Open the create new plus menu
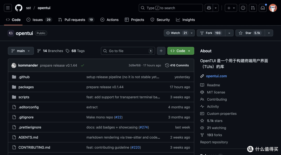The height and width of the screenshot is (155, 281). 231,8
